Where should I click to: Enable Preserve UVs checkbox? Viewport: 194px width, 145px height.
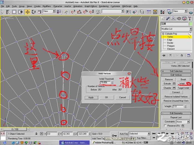click(165, 125)
